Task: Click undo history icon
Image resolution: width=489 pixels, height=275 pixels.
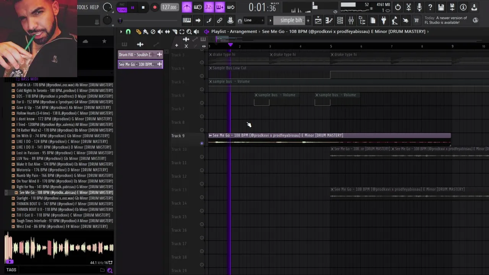Action: pos(398,7)
